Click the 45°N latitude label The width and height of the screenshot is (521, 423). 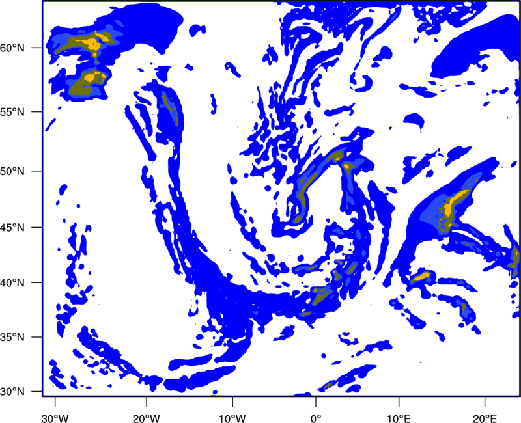(12, 227)
